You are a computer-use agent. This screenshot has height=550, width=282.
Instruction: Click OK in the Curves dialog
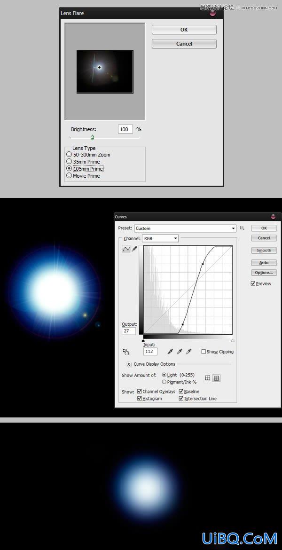[x=264, y=228]
